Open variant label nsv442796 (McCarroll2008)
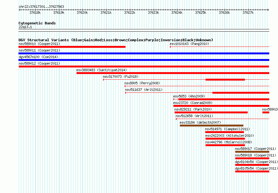Image resolution: width=278 pixels, height=193 pixels. click(229, 142)
